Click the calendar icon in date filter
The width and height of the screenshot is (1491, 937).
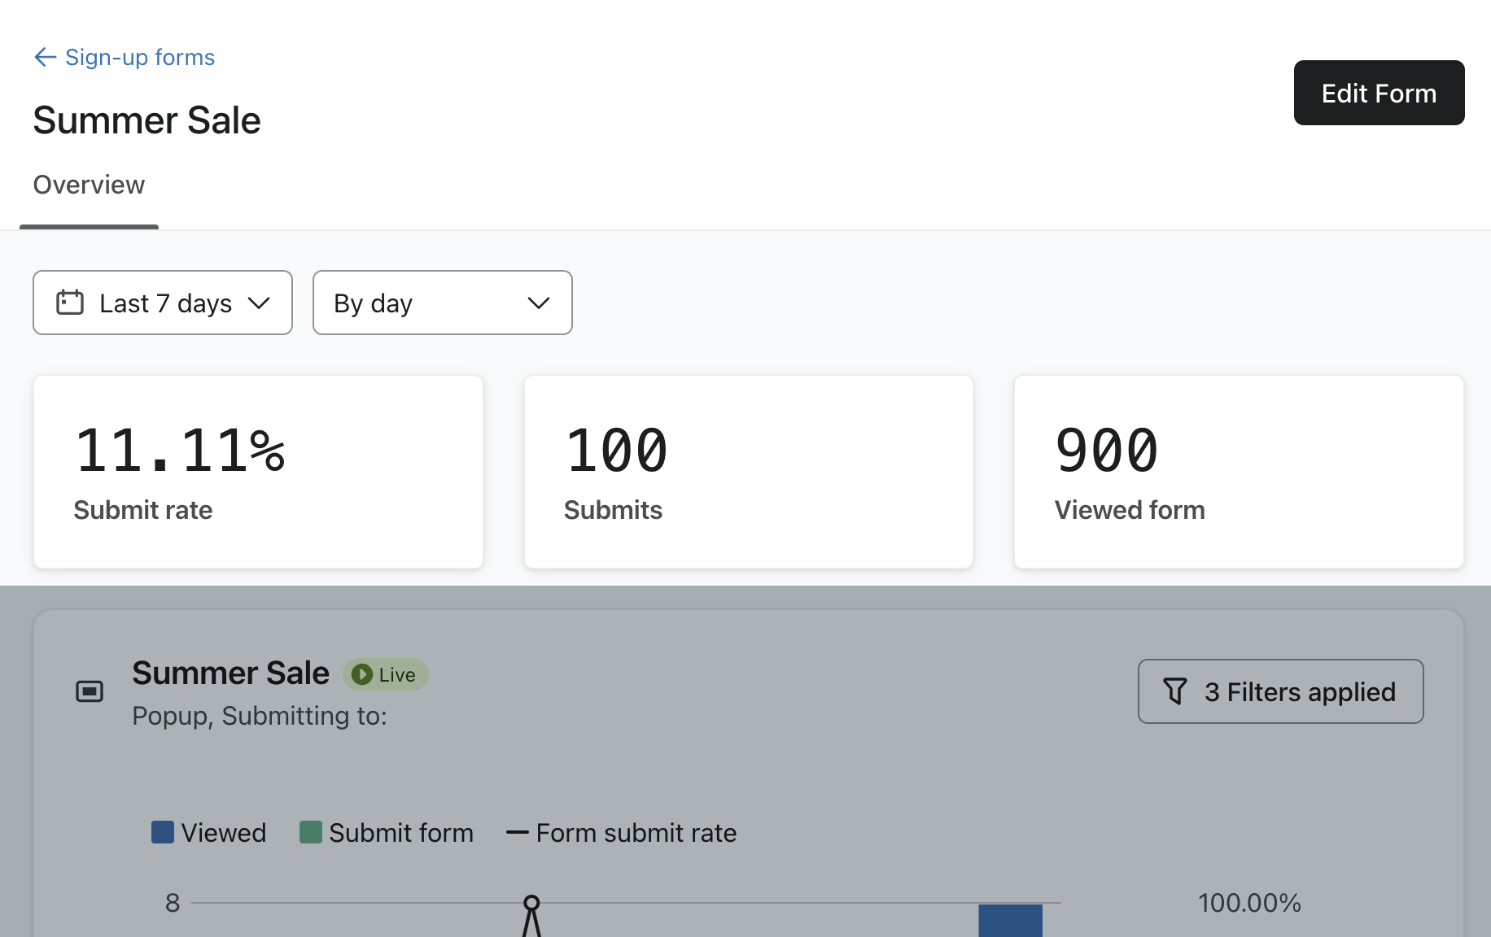click(70, 303)
